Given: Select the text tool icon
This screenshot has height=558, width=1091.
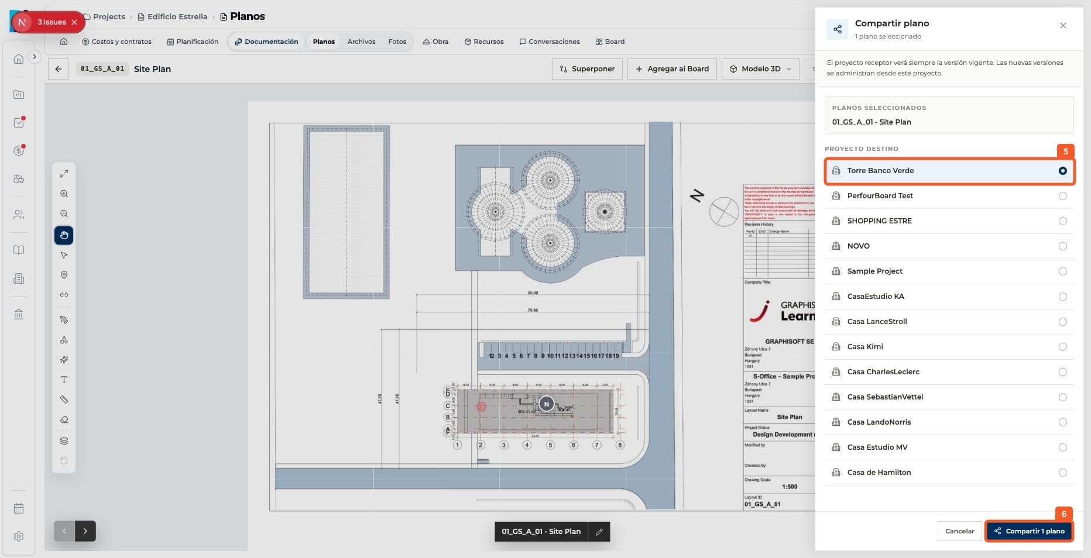Looking at the screenshot, I should click(x=64, y=380).
